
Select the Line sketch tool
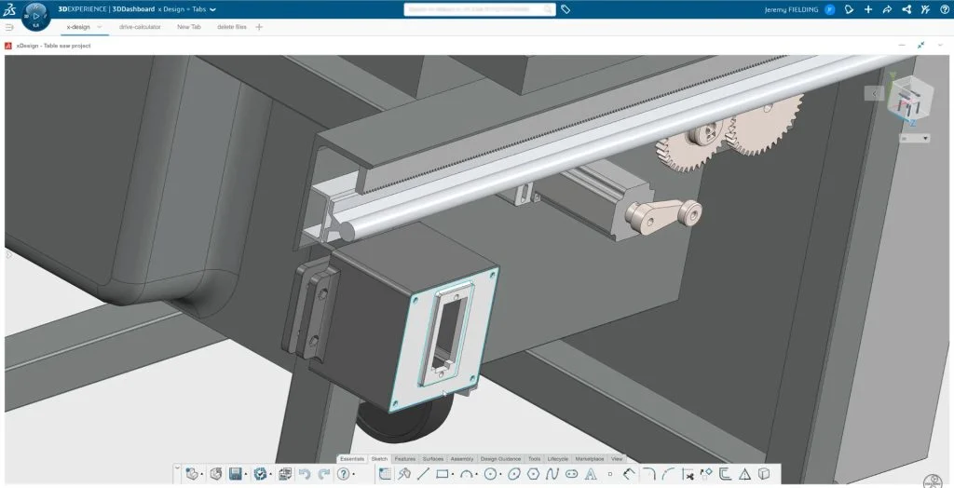pyautogui.click(x=423, y=474)
